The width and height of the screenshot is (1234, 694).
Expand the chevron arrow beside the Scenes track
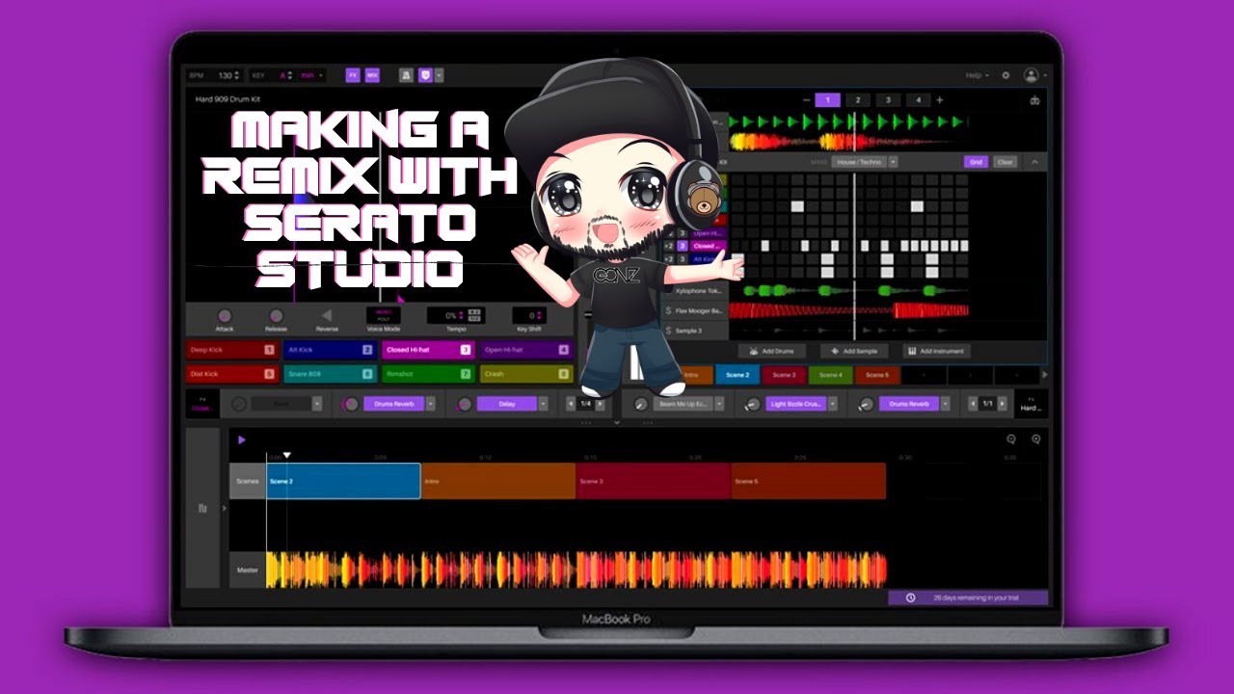click(225, 508)
